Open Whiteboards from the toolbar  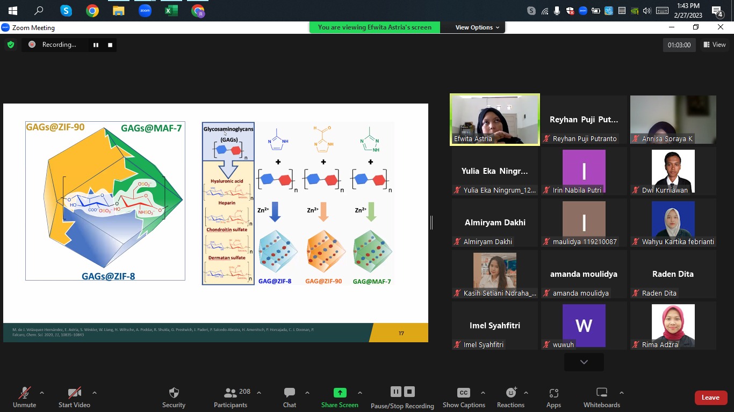click(602, 393)
